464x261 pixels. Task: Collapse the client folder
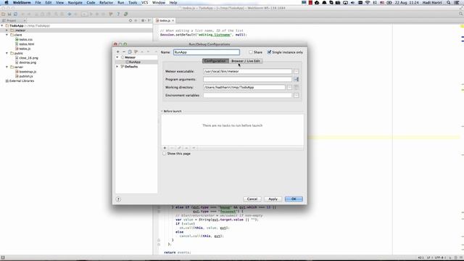coord(7,35)
